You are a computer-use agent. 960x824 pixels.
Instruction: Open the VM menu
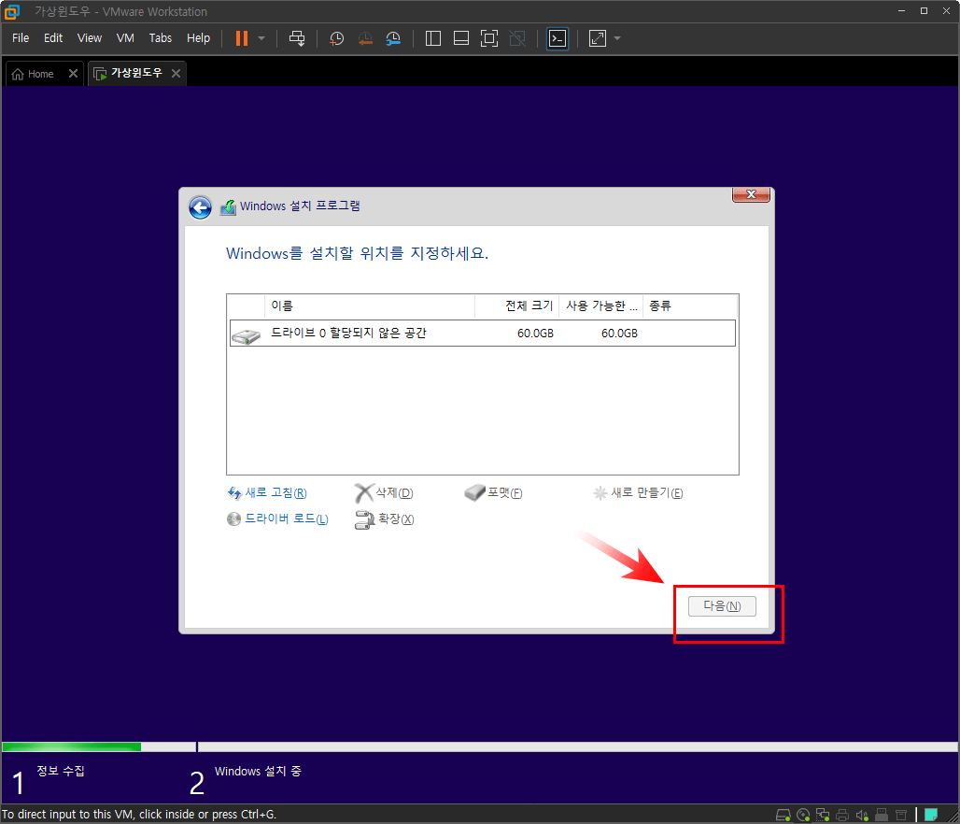pos(125,38)
